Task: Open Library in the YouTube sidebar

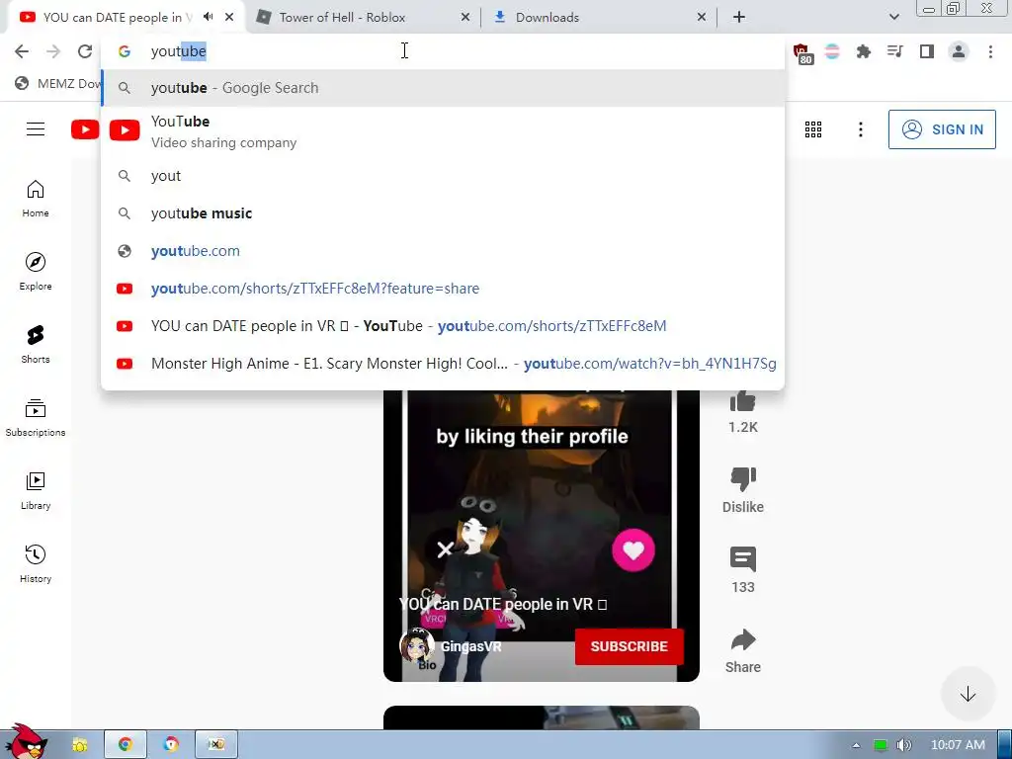Action: pos(36,491)
